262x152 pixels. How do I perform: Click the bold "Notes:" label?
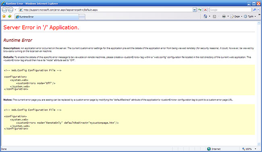tap(8, 100)
